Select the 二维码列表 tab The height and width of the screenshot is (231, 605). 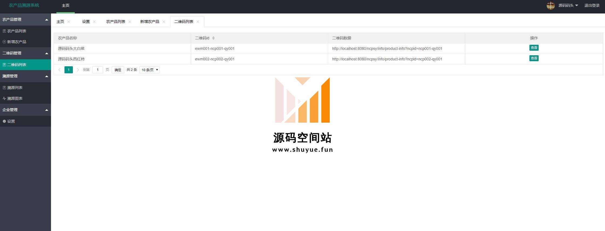pos(183,22)
